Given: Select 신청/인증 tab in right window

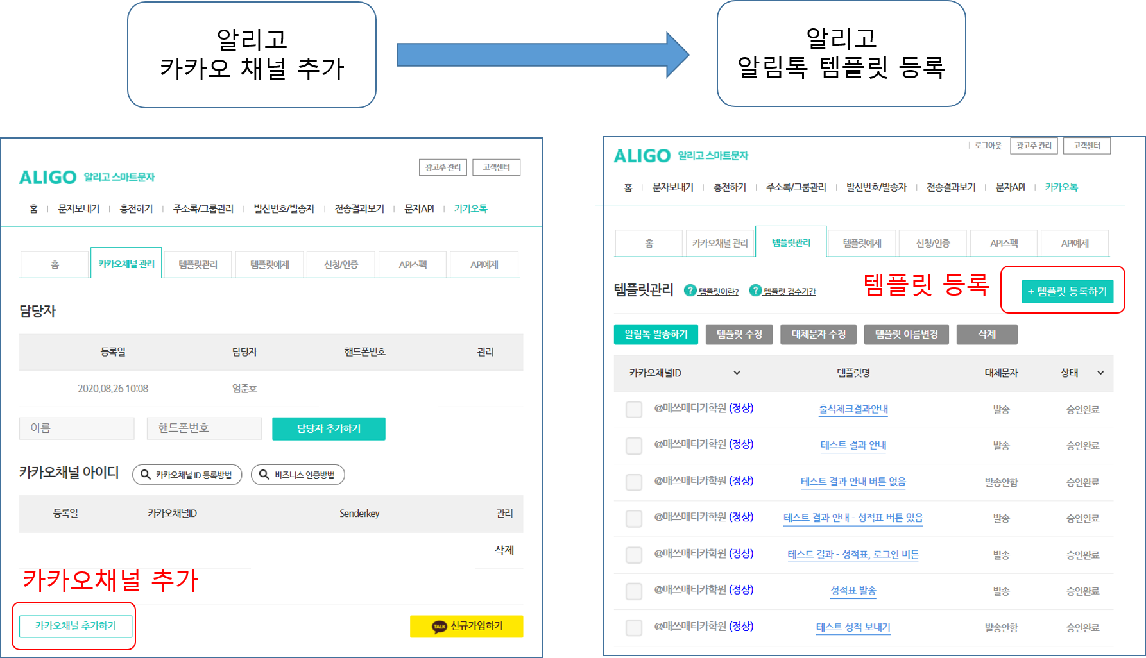Looking at the screenshot, I should coord(933,243).
